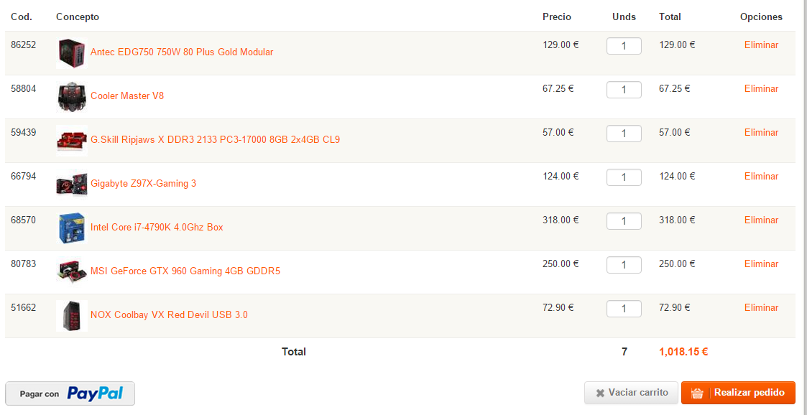
Task: Click the Gigabyte motherboard product image
Action: tap(72, 185)
